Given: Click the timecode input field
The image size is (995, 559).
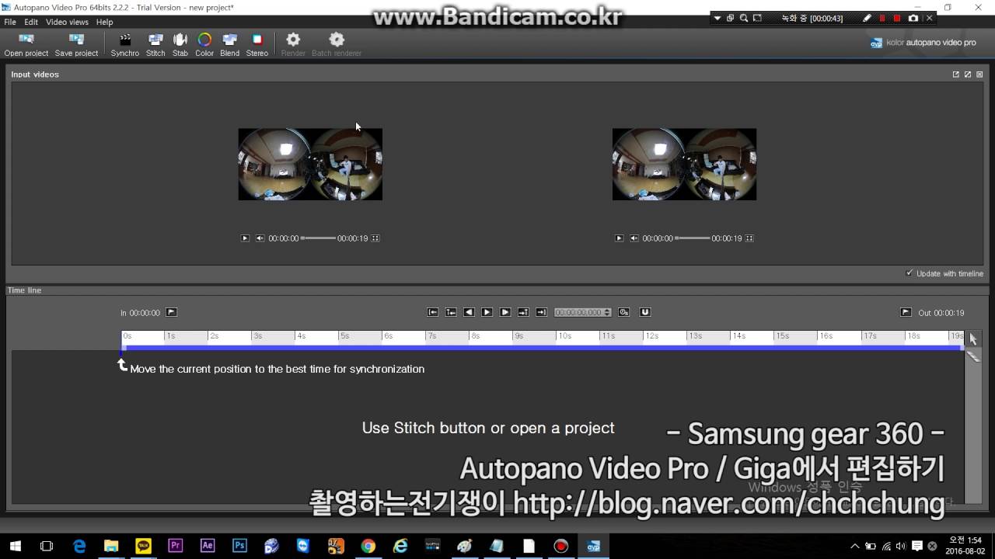Looking at the screenshot, I should [578, 312].
